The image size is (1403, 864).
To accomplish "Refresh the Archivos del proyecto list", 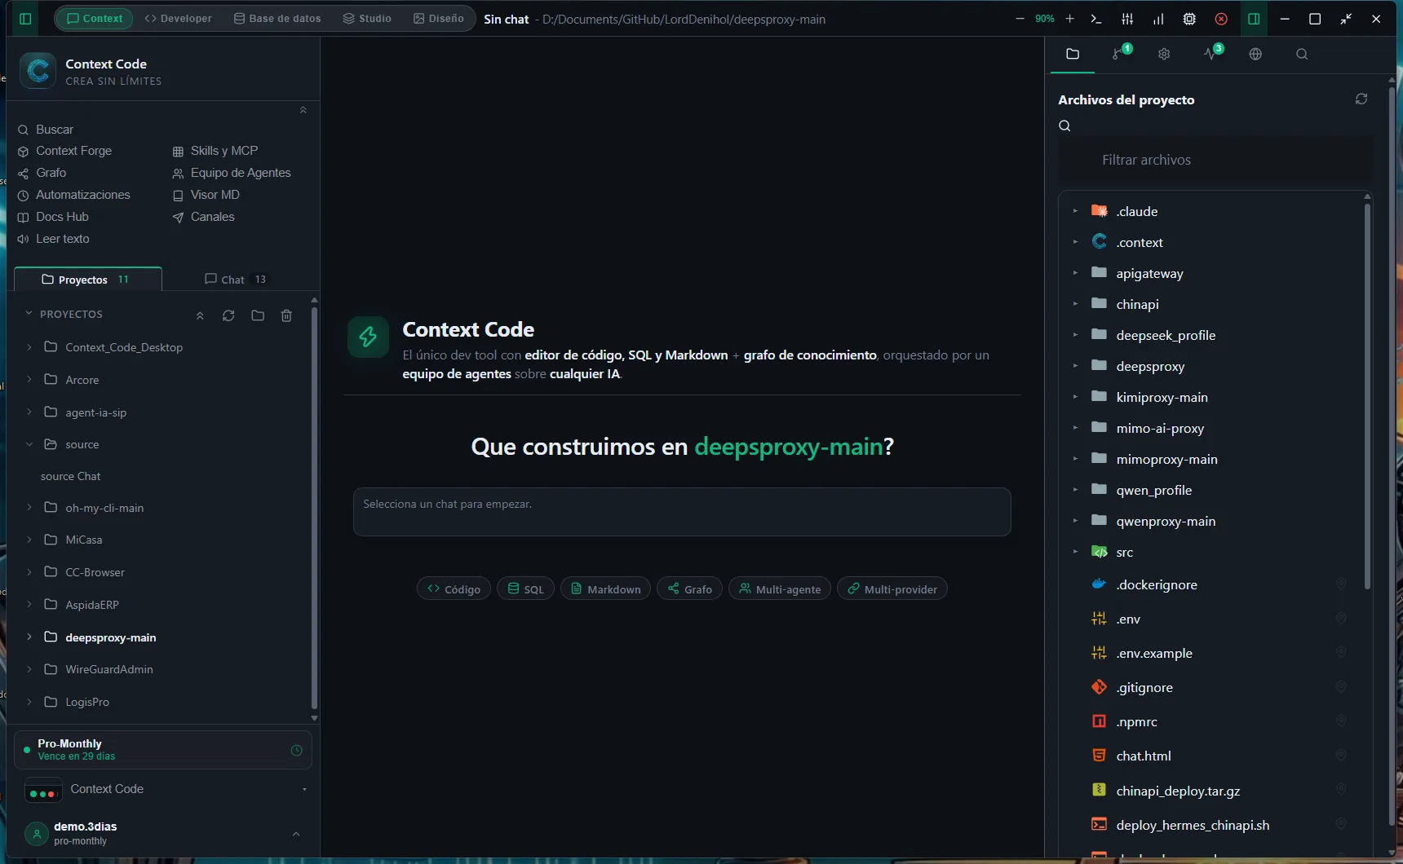I will click(x=1361, y=99).
